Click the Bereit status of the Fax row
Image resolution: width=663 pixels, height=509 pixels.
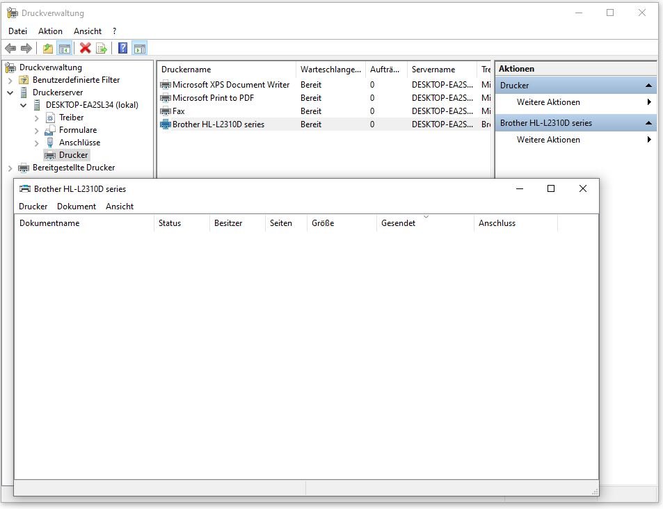click(311, 111)
